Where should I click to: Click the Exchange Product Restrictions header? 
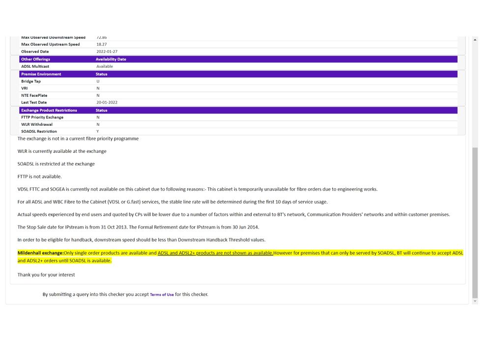point(49,111)
